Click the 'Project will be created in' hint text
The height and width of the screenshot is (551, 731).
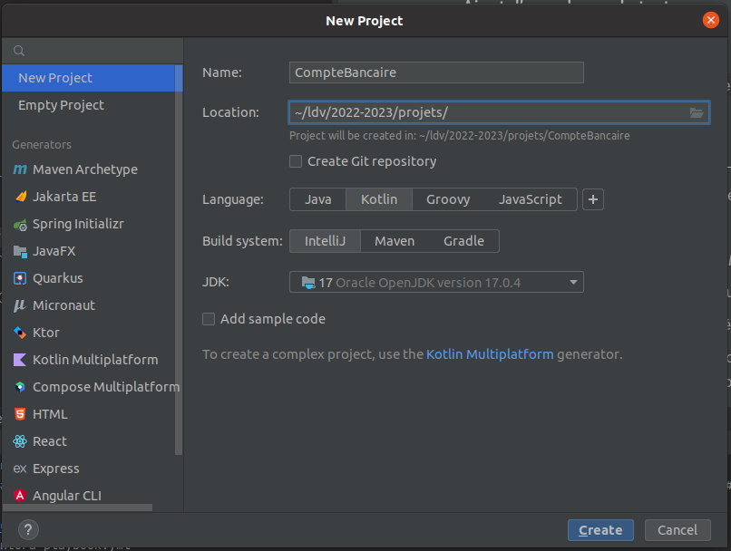(x=459, y=136)
